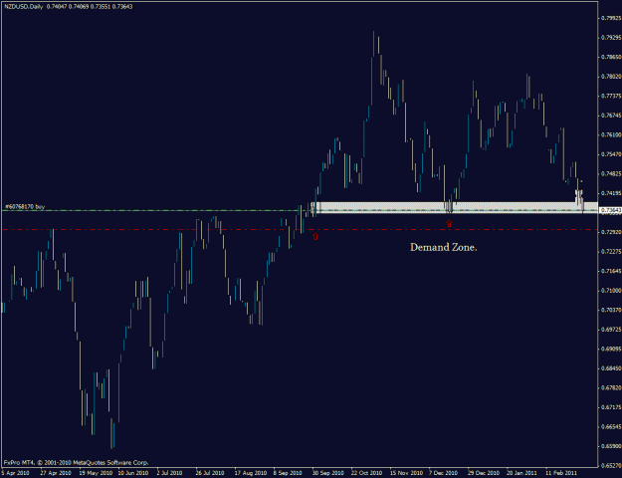Click price axis label 0.72920
This screenshot has height=478, width=622.
(x=611, y=232)
